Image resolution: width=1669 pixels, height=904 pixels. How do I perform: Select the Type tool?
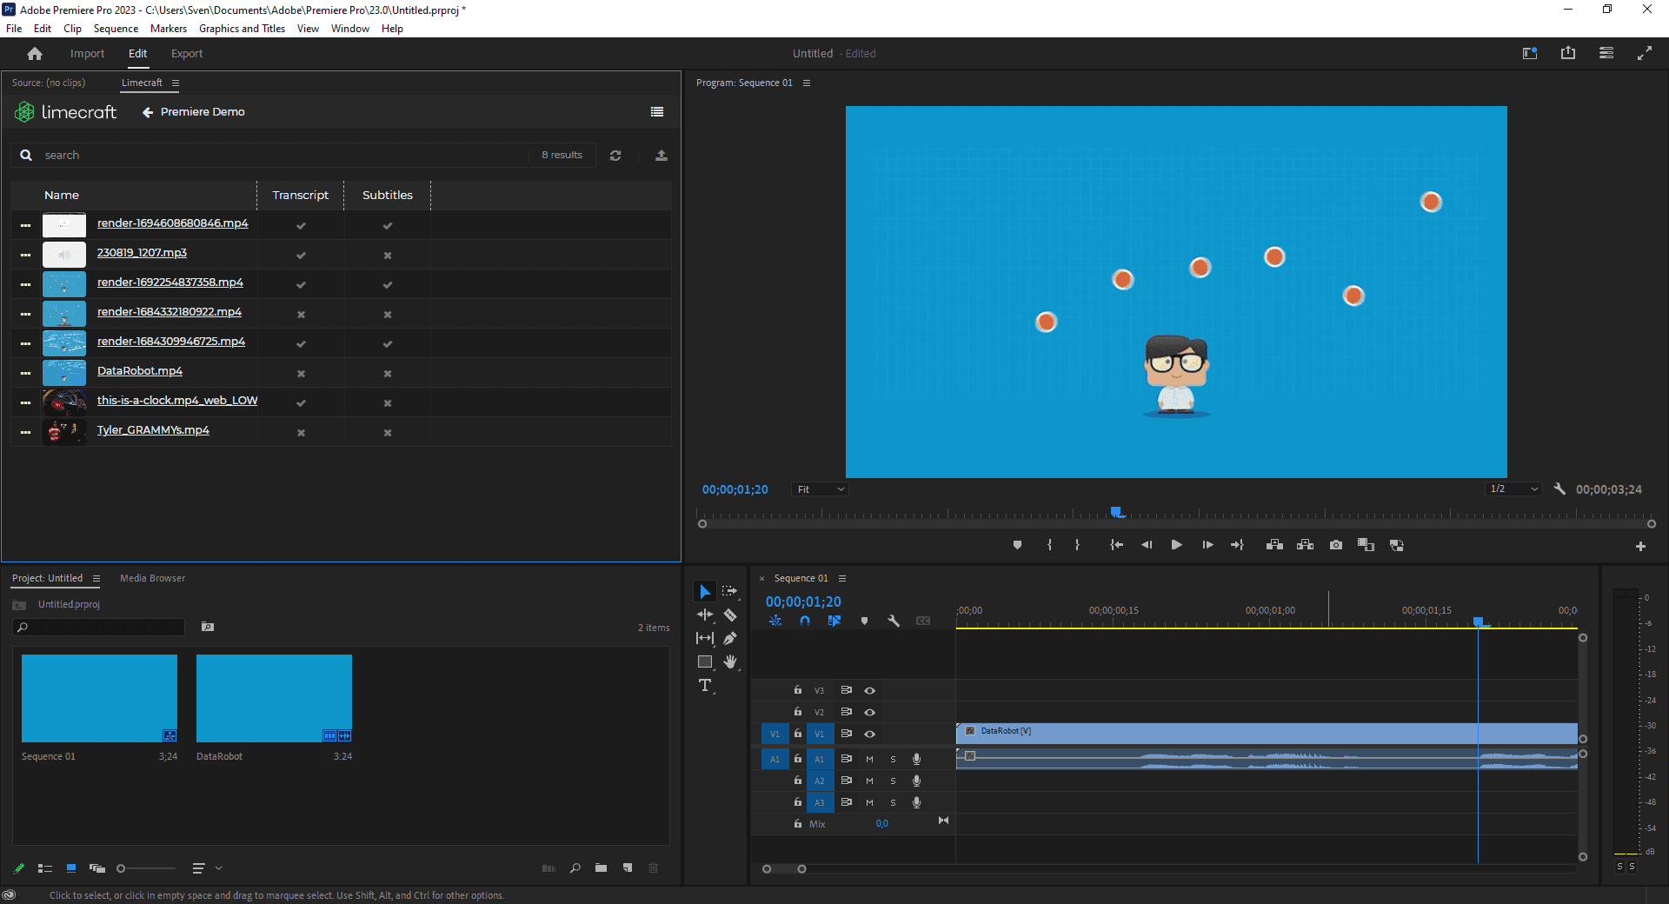tap(705, 686)
